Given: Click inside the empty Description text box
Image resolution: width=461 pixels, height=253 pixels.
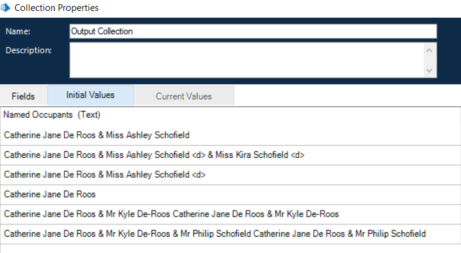Looking at the screenshot, I should pyautogui.click(x=243, y=59).
